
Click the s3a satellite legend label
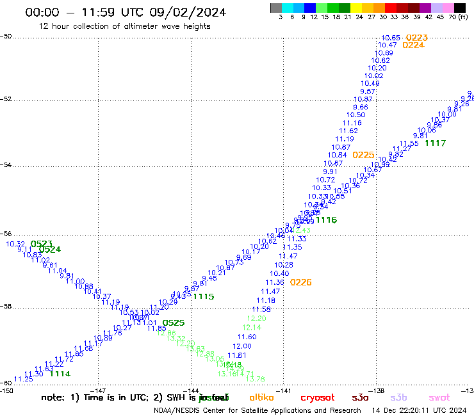360,397
